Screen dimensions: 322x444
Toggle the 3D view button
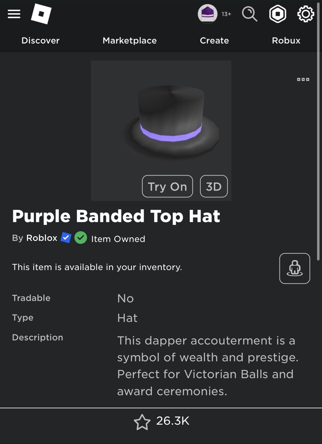(214, 186)
